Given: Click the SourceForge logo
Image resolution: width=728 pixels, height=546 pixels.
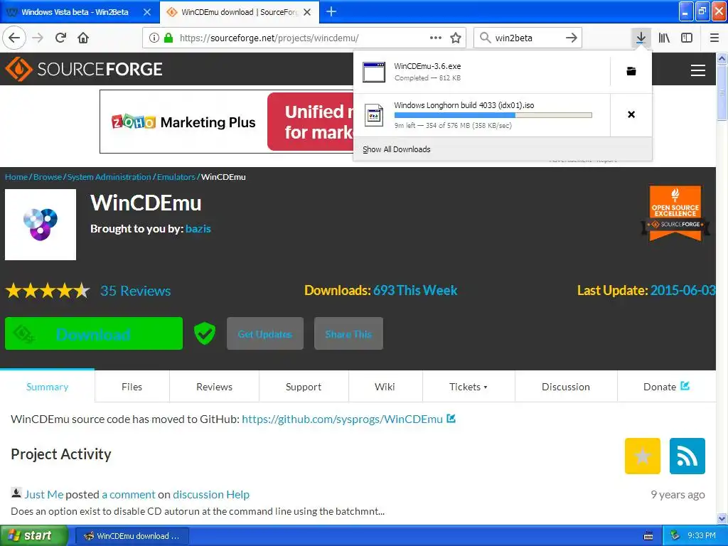Looking at the screenshot, I should tap(84, 69).
